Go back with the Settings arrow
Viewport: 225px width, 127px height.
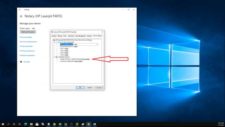click(x=20, y=10)
